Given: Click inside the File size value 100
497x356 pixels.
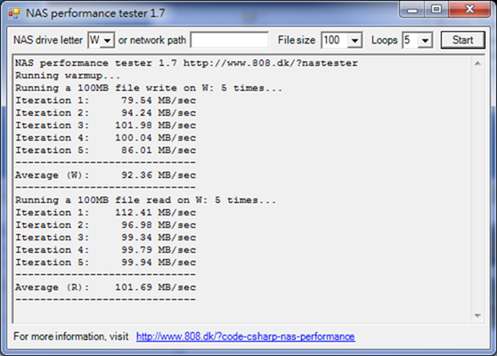Looking at the screenshot, I should click(x=331, y=40).
